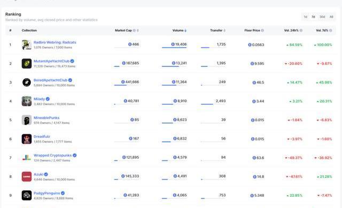Click the MutantApeYachtClub collection icon

pos(27,64)
